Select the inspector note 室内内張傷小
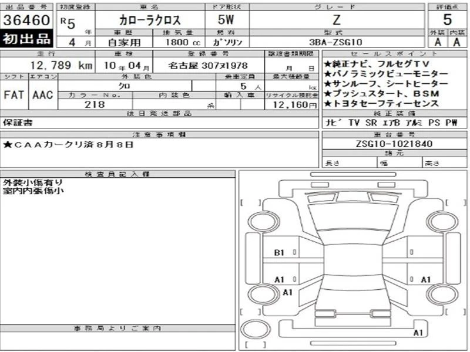The height and width of the screenshot is (352, 470). (x=33, y=190)
